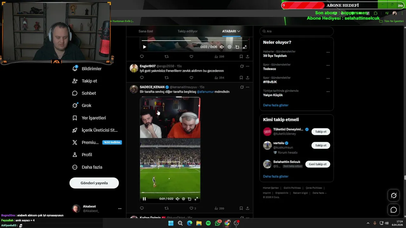Switch to Takip ediliyor tab

tap(187, 31)
